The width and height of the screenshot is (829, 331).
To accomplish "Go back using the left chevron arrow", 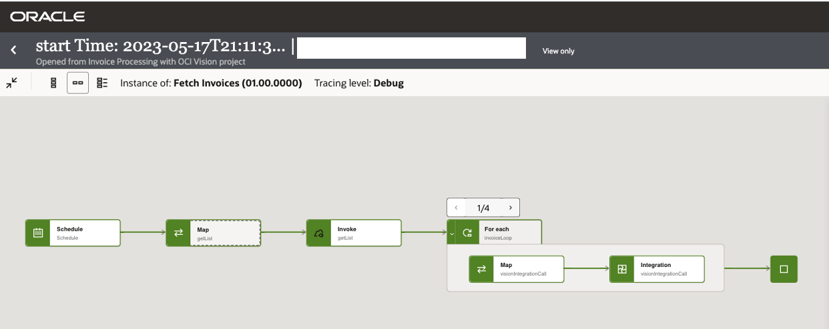I will point(13,50).
